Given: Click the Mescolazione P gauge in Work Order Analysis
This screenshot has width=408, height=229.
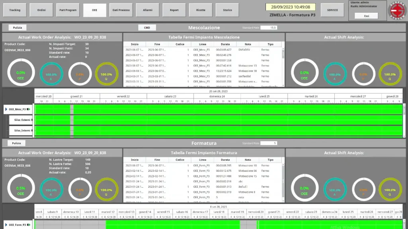Looking at the screenshot, I should point(80,74).
